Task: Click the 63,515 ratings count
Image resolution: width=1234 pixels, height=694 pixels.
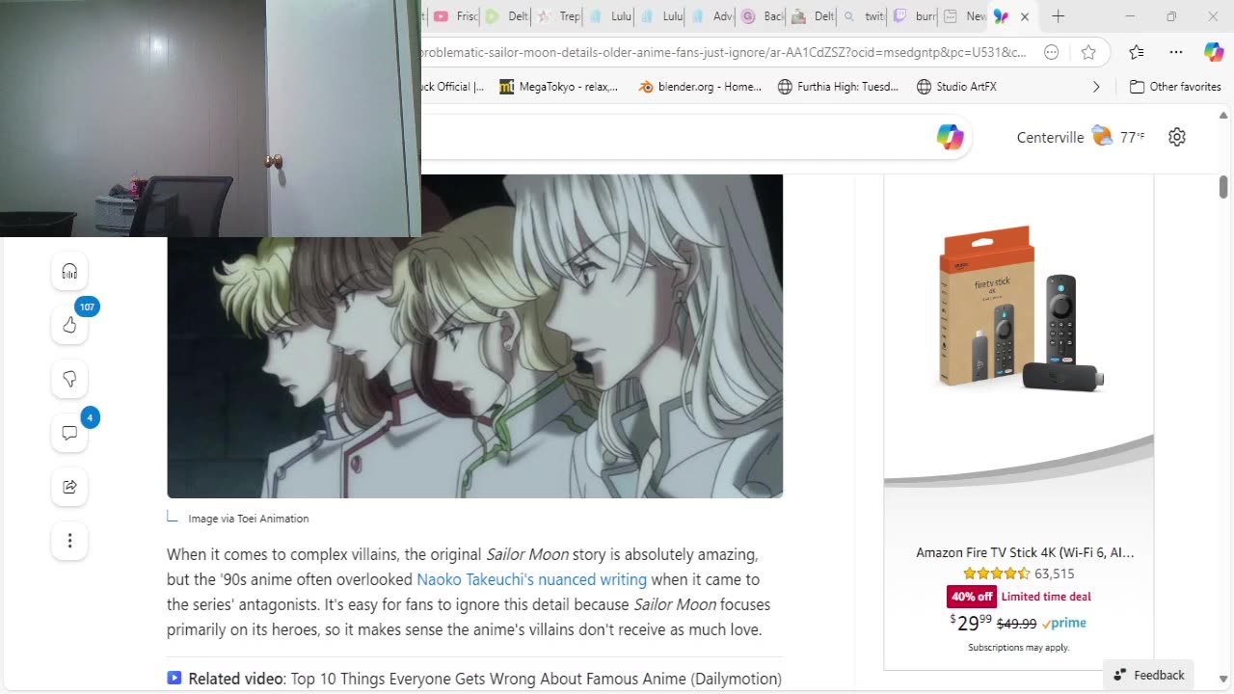Action: click(x=1055, y=574)
